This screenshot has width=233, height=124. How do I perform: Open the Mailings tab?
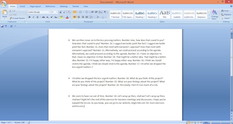pyautogui.click(x=64, y=7)
